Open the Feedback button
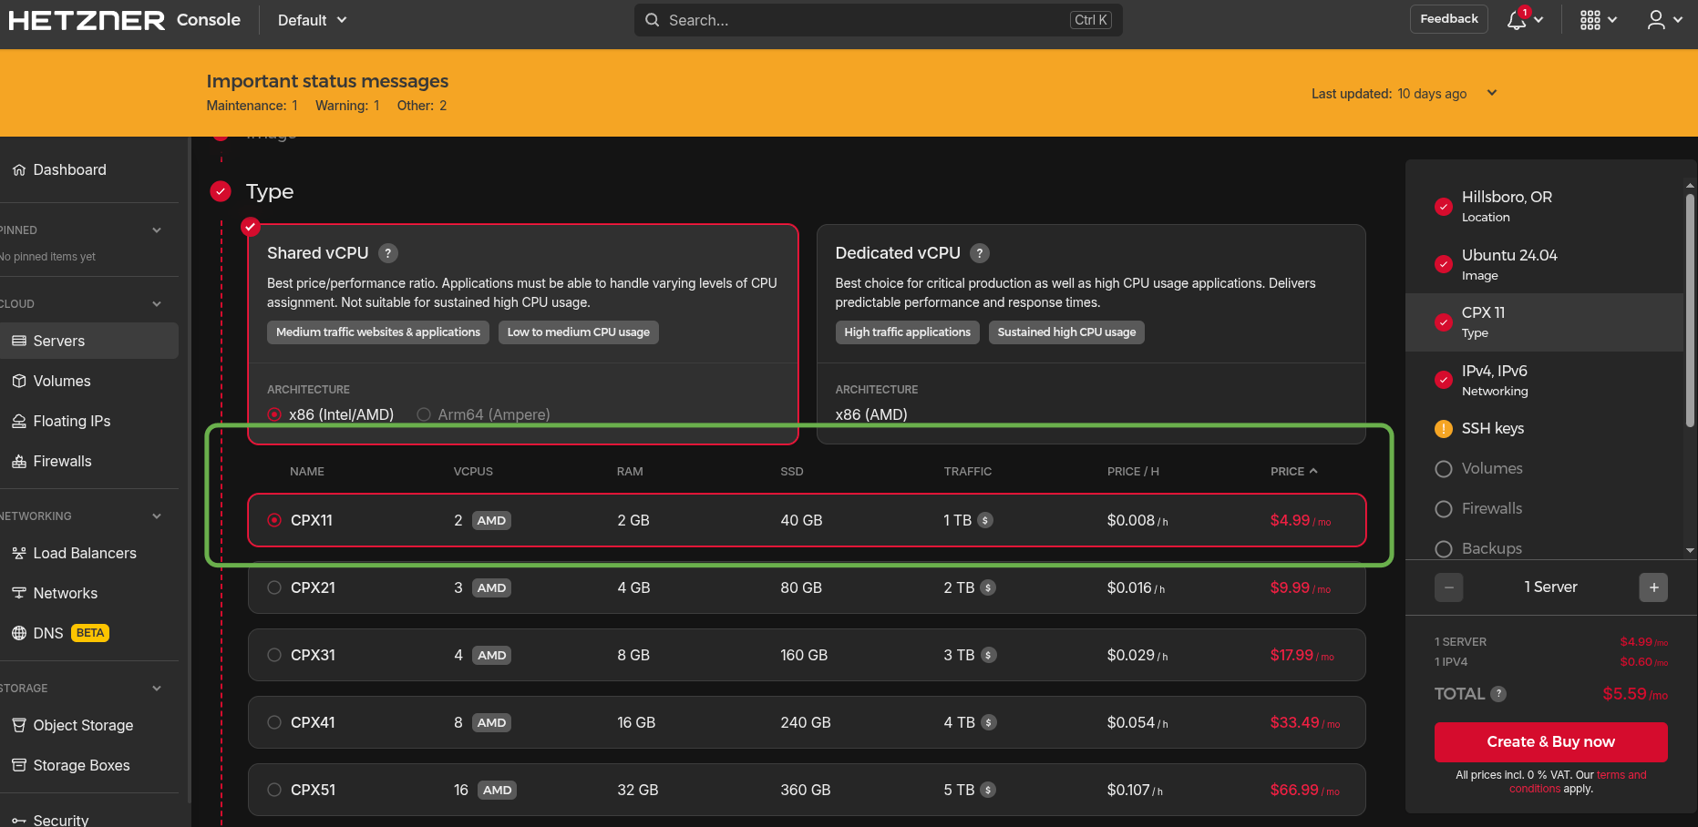 (1449, 19)
